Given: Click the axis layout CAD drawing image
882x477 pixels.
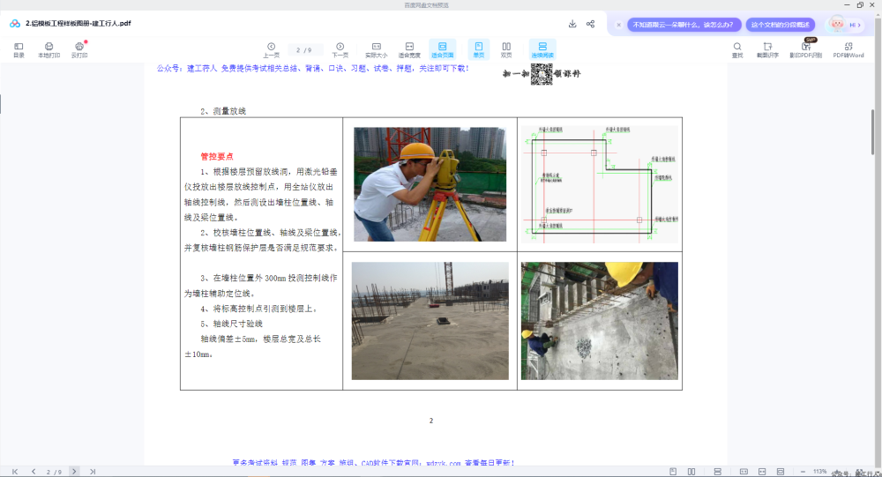Looking at the screenshot, I should pos(600,184).
